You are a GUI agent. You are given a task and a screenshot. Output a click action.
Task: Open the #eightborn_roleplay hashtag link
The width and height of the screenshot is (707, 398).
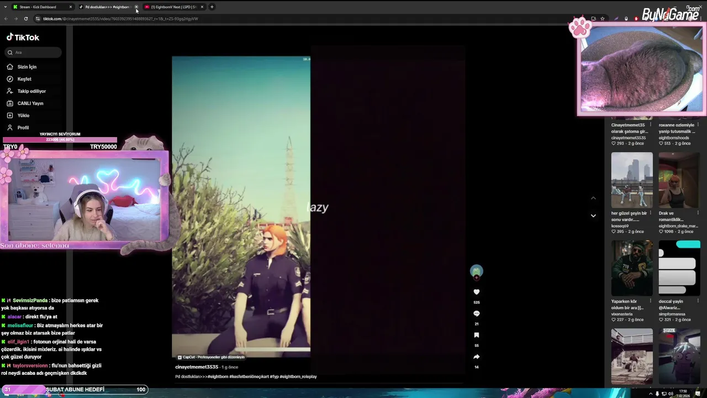[x=298, y=376]
